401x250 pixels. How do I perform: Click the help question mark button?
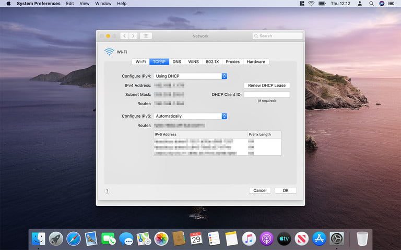107,191
